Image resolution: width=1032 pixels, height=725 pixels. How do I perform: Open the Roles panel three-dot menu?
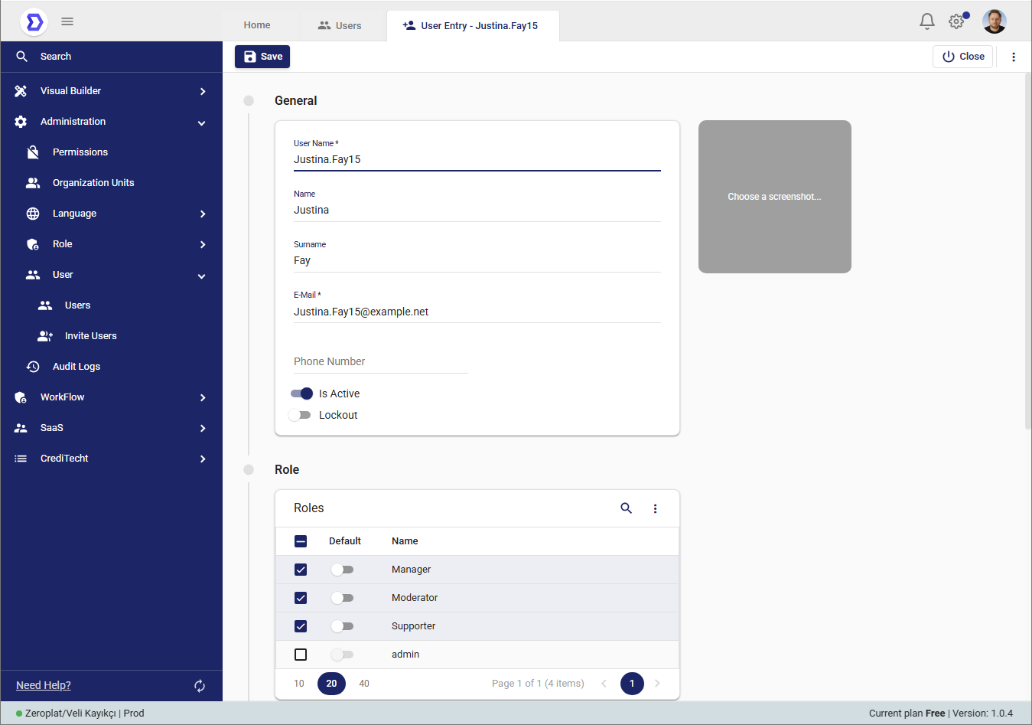click(x=655, y=508)
